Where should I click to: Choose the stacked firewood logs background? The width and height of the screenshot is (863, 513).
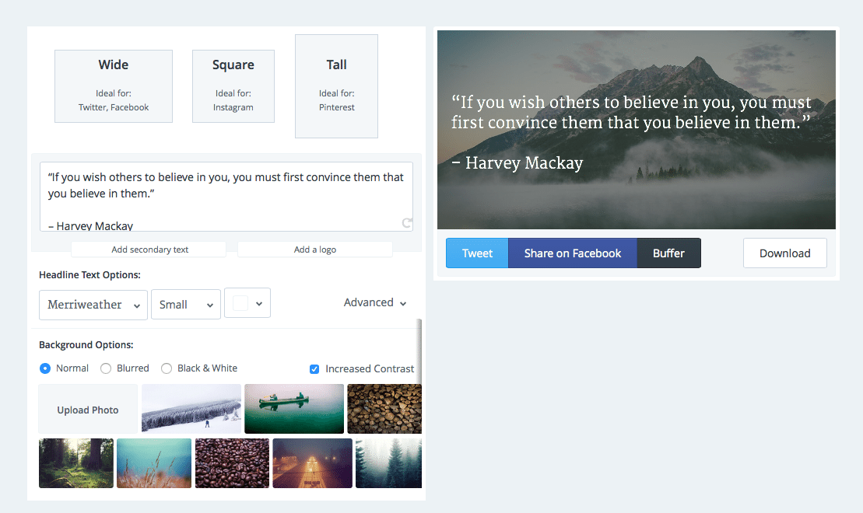coord(384,409)
